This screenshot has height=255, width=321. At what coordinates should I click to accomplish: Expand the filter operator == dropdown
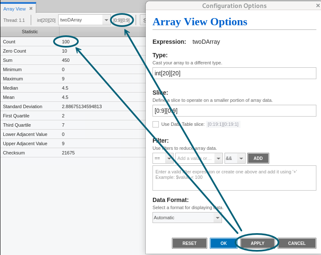coord(169,158)
